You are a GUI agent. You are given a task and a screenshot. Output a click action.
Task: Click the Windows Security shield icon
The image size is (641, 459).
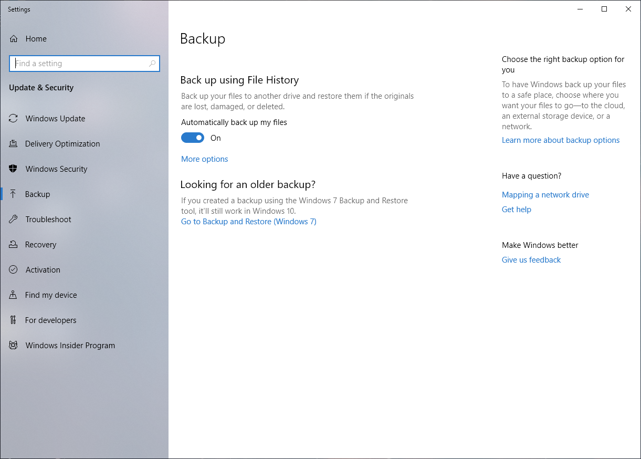[x=14, y=169]
